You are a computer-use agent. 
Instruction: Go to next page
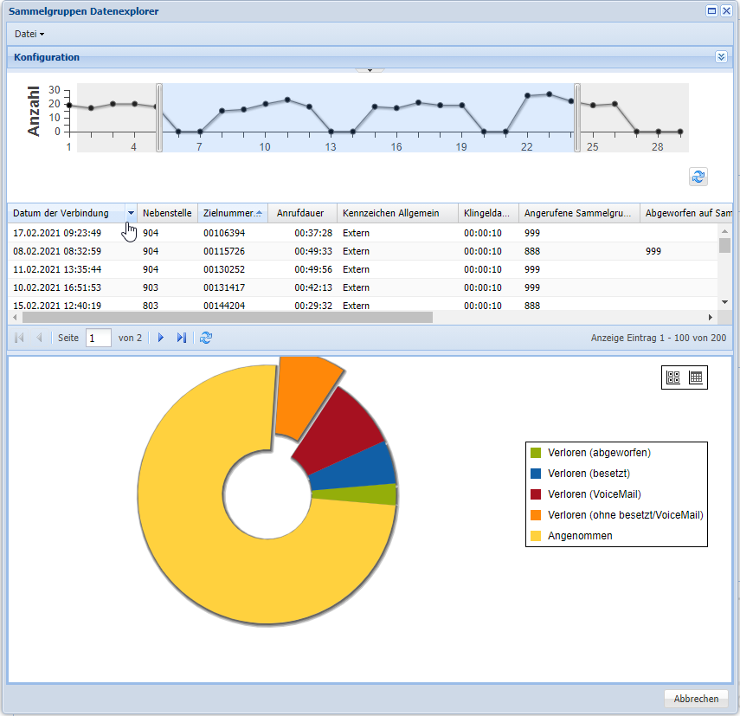point(161,338)
